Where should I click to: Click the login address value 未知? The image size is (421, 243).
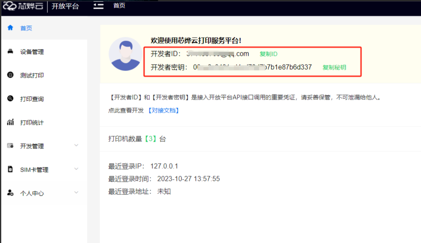point(164,192)
